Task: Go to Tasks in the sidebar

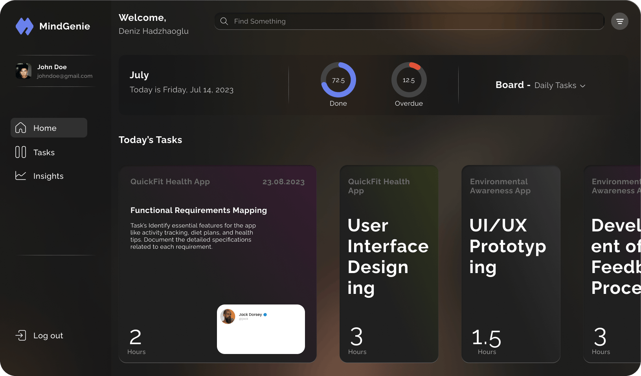Action: click(x=44, y=152)
